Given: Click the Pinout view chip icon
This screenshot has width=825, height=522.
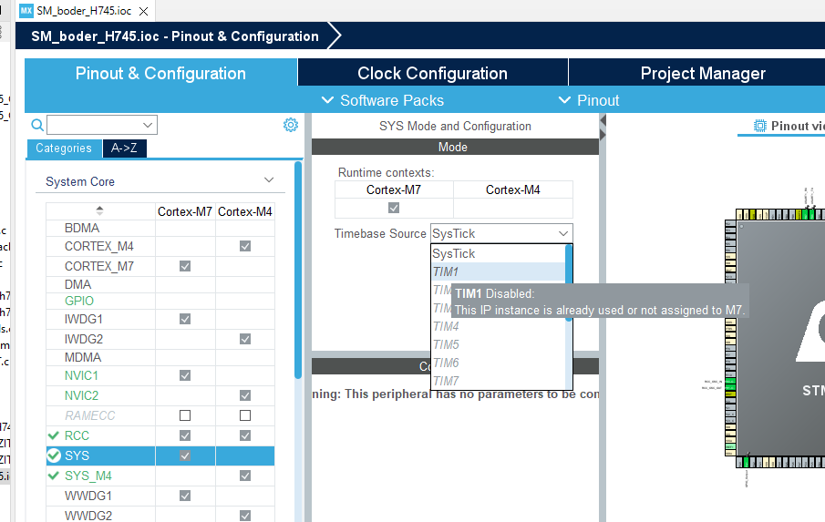Looking at the screenshot, I should (x=759, y=126).
